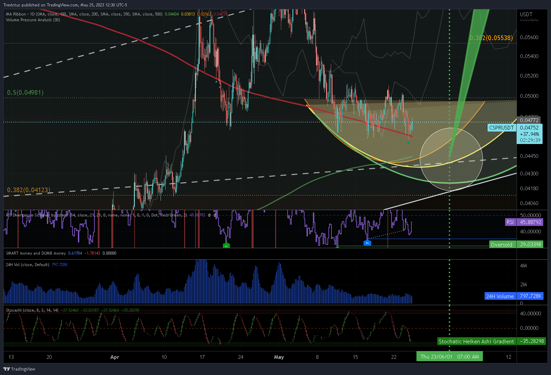Click the 0.04300 price axis level
The height and width of the screenshot is (375, 551).
[529, 174]
